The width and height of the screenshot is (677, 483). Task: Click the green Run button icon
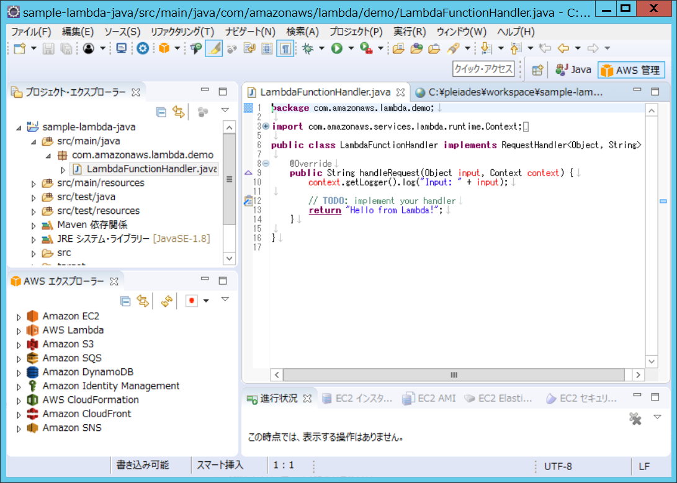click(337, 48)
